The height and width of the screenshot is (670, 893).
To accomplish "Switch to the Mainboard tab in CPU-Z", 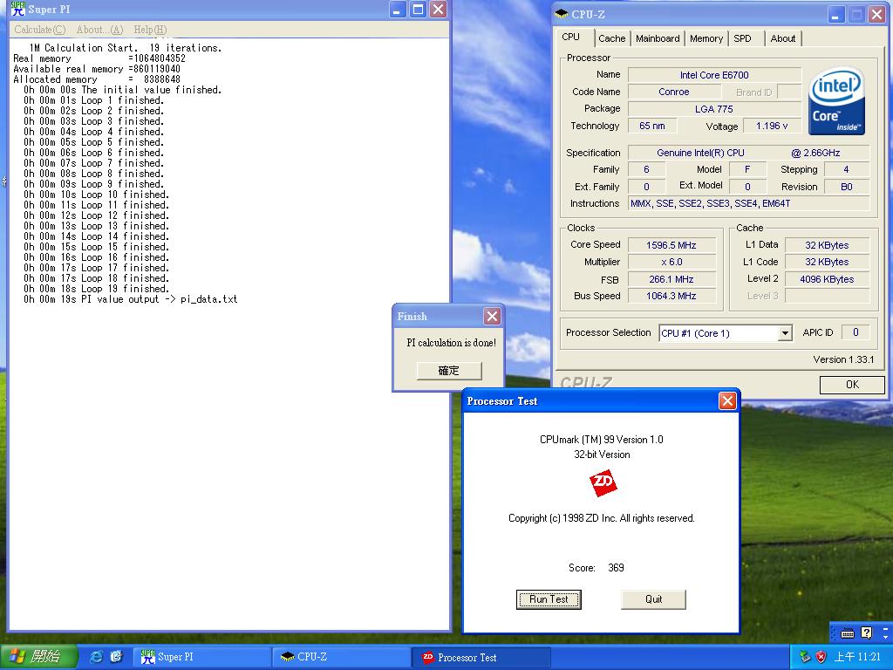I will [x=658, y=38].
